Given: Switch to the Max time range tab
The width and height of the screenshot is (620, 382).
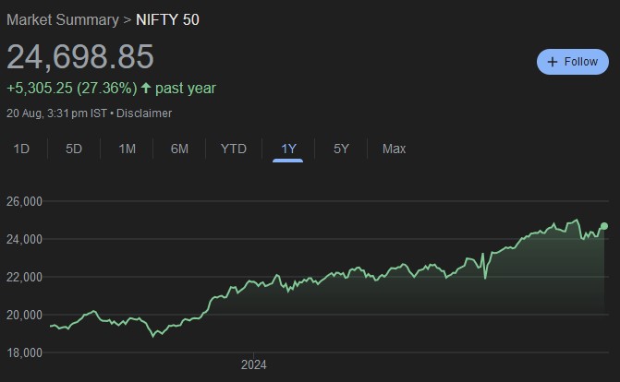Looking at the screenshot, I should [x=394, y=149].
